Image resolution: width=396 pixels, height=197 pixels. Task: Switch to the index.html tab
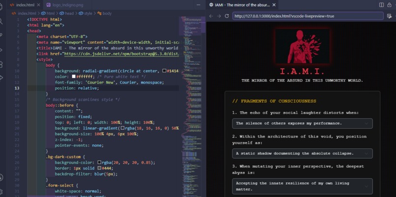tap(25, 5)
